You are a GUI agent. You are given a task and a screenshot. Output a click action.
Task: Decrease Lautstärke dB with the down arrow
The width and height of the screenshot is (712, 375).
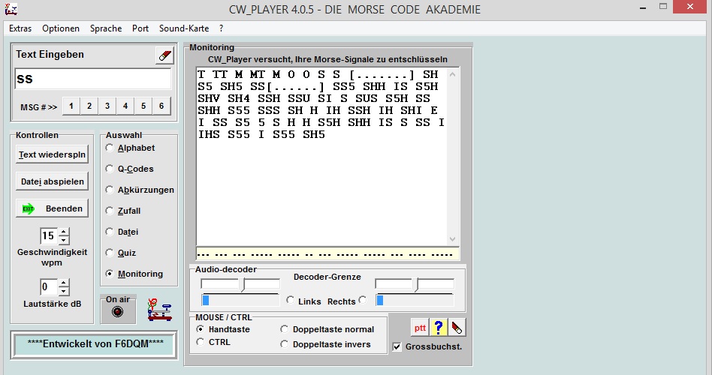coord(63,291)
